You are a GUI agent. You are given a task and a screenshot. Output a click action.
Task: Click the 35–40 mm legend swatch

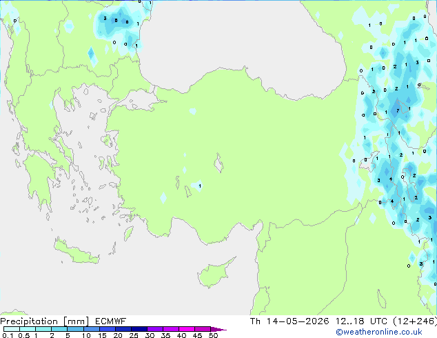point(170,329)
